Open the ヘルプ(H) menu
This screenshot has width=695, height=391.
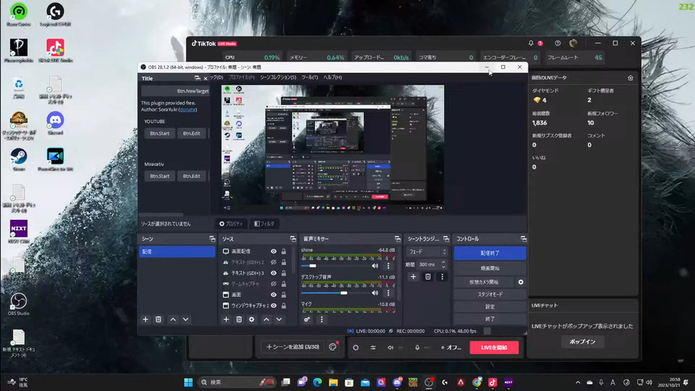[332, 77]
